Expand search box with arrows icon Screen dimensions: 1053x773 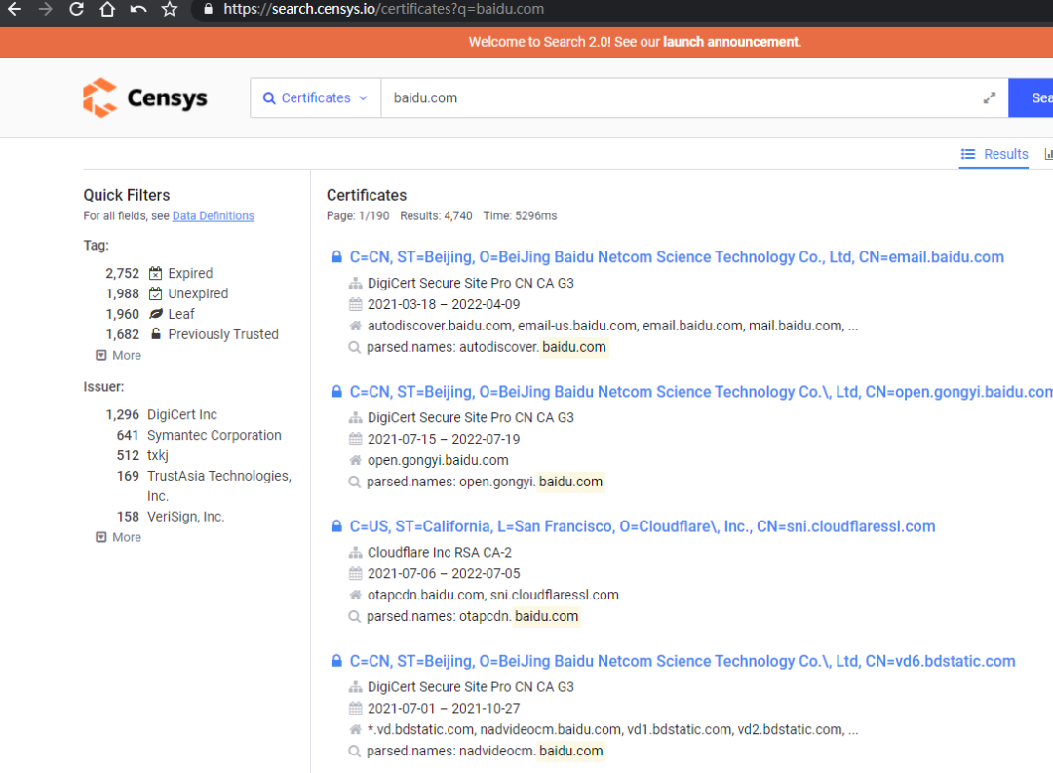(989, 98)
